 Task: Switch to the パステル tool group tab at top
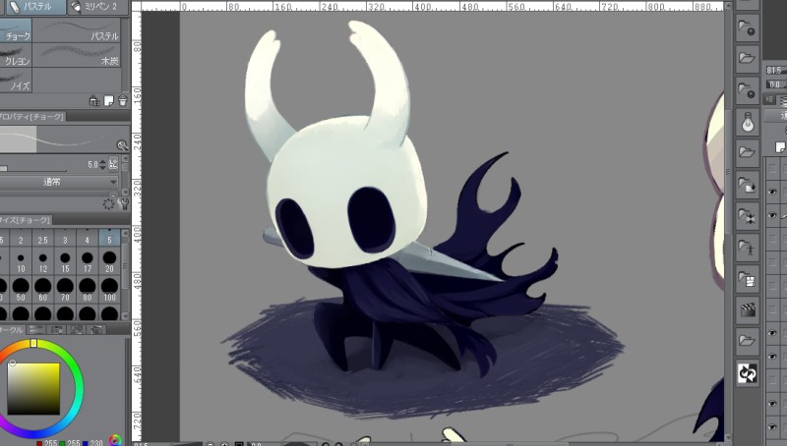point(34,7)
